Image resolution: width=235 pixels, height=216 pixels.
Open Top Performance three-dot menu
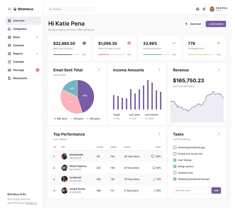(x=159, y=134)
